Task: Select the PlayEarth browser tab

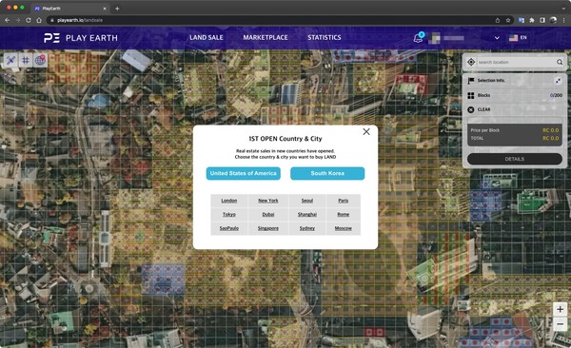Action: [x=69, y=8]
